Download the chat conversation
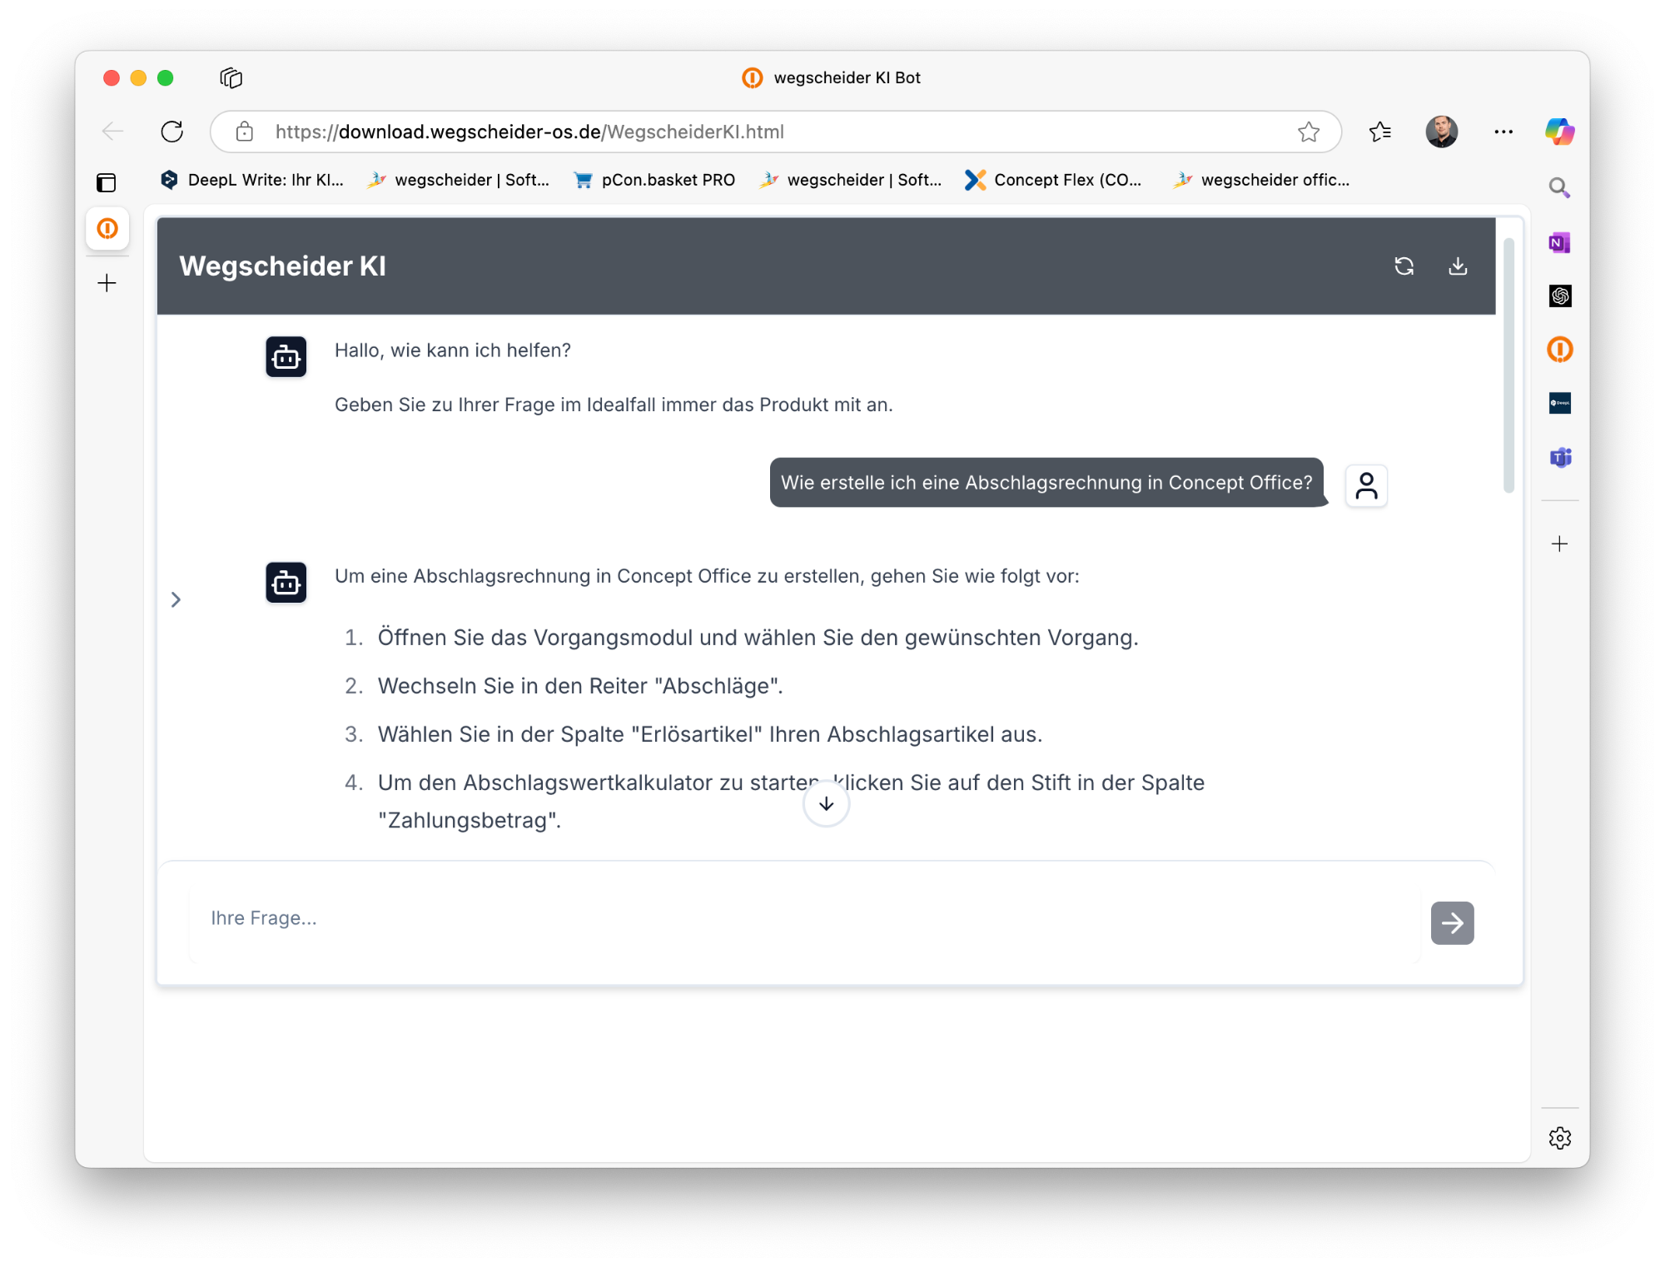Image resolution: width=1665 pixels, height=1267 pixels. tap(1458, 266)
